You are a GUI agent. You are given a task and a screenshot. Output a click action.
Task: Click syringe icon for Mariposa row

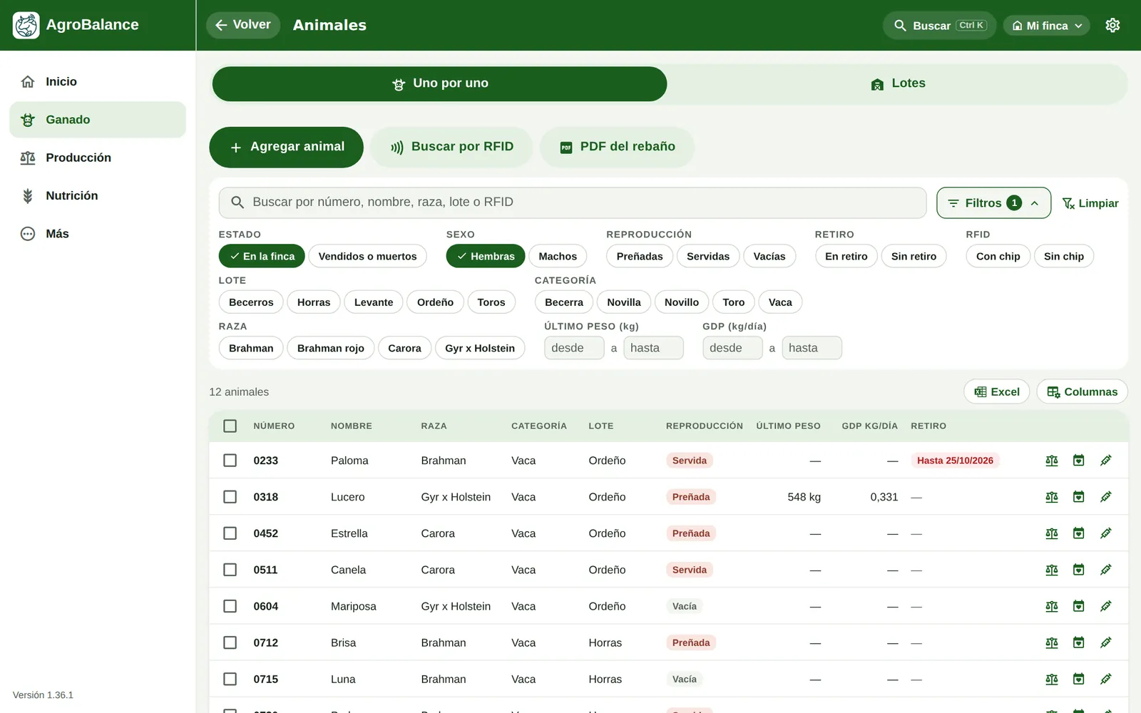point(1106,606)
